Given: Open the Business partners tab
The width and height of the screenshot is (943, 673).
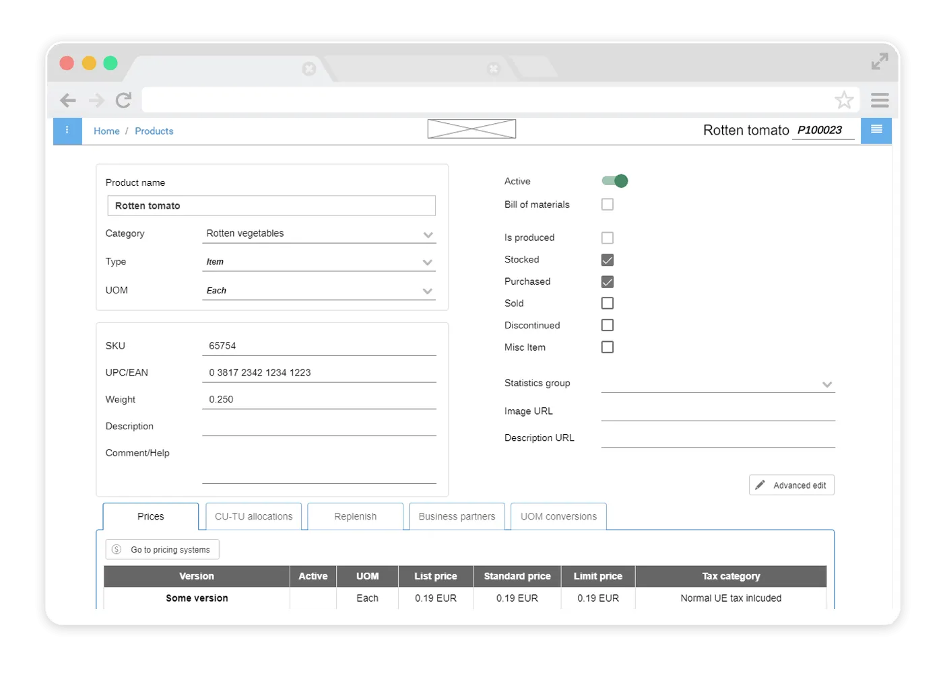Looking at the screenshot, I should click(x=457, y=516).
